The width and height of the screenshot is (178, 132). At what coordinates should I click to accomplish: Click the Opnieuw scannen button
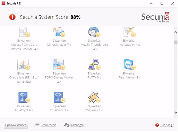16,125
